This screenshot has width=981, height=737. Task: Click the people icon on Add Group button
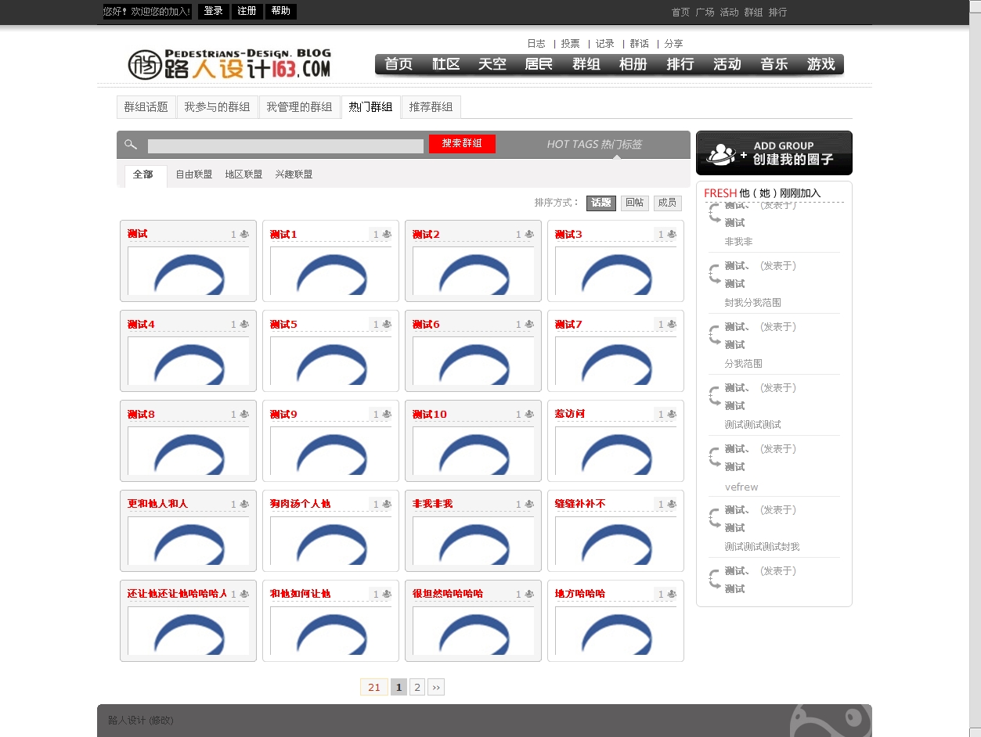(x=723, y=153)
